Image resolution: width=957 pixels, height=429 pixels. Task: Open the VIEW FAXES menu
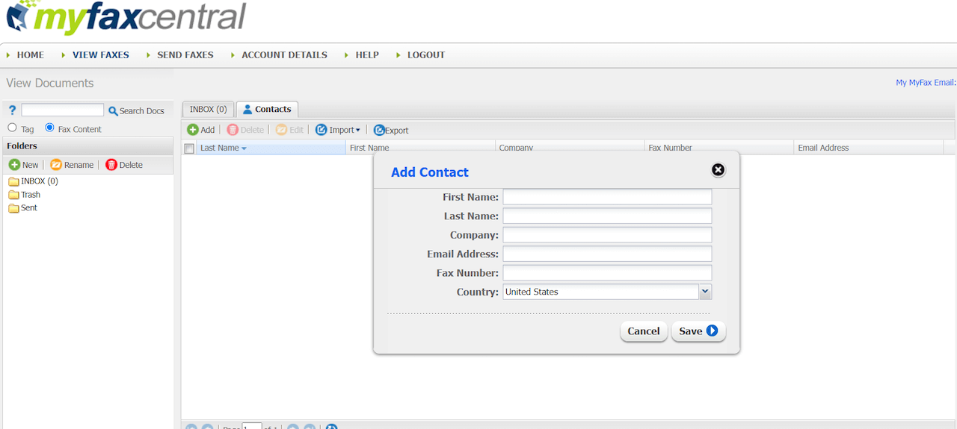tap(101, 55)
